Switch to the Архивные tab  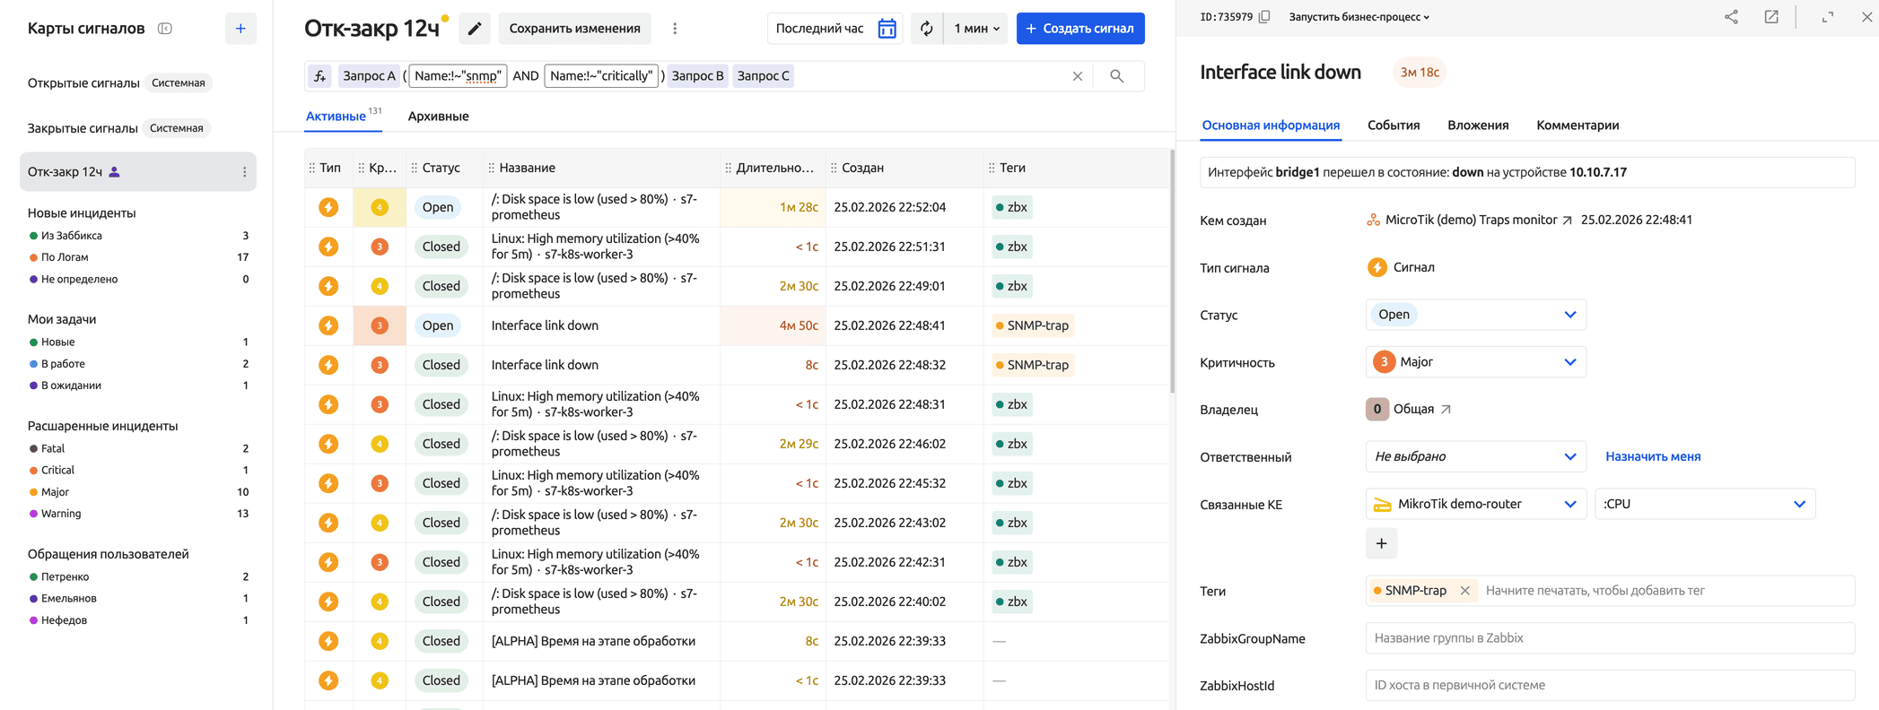[438, 117]
